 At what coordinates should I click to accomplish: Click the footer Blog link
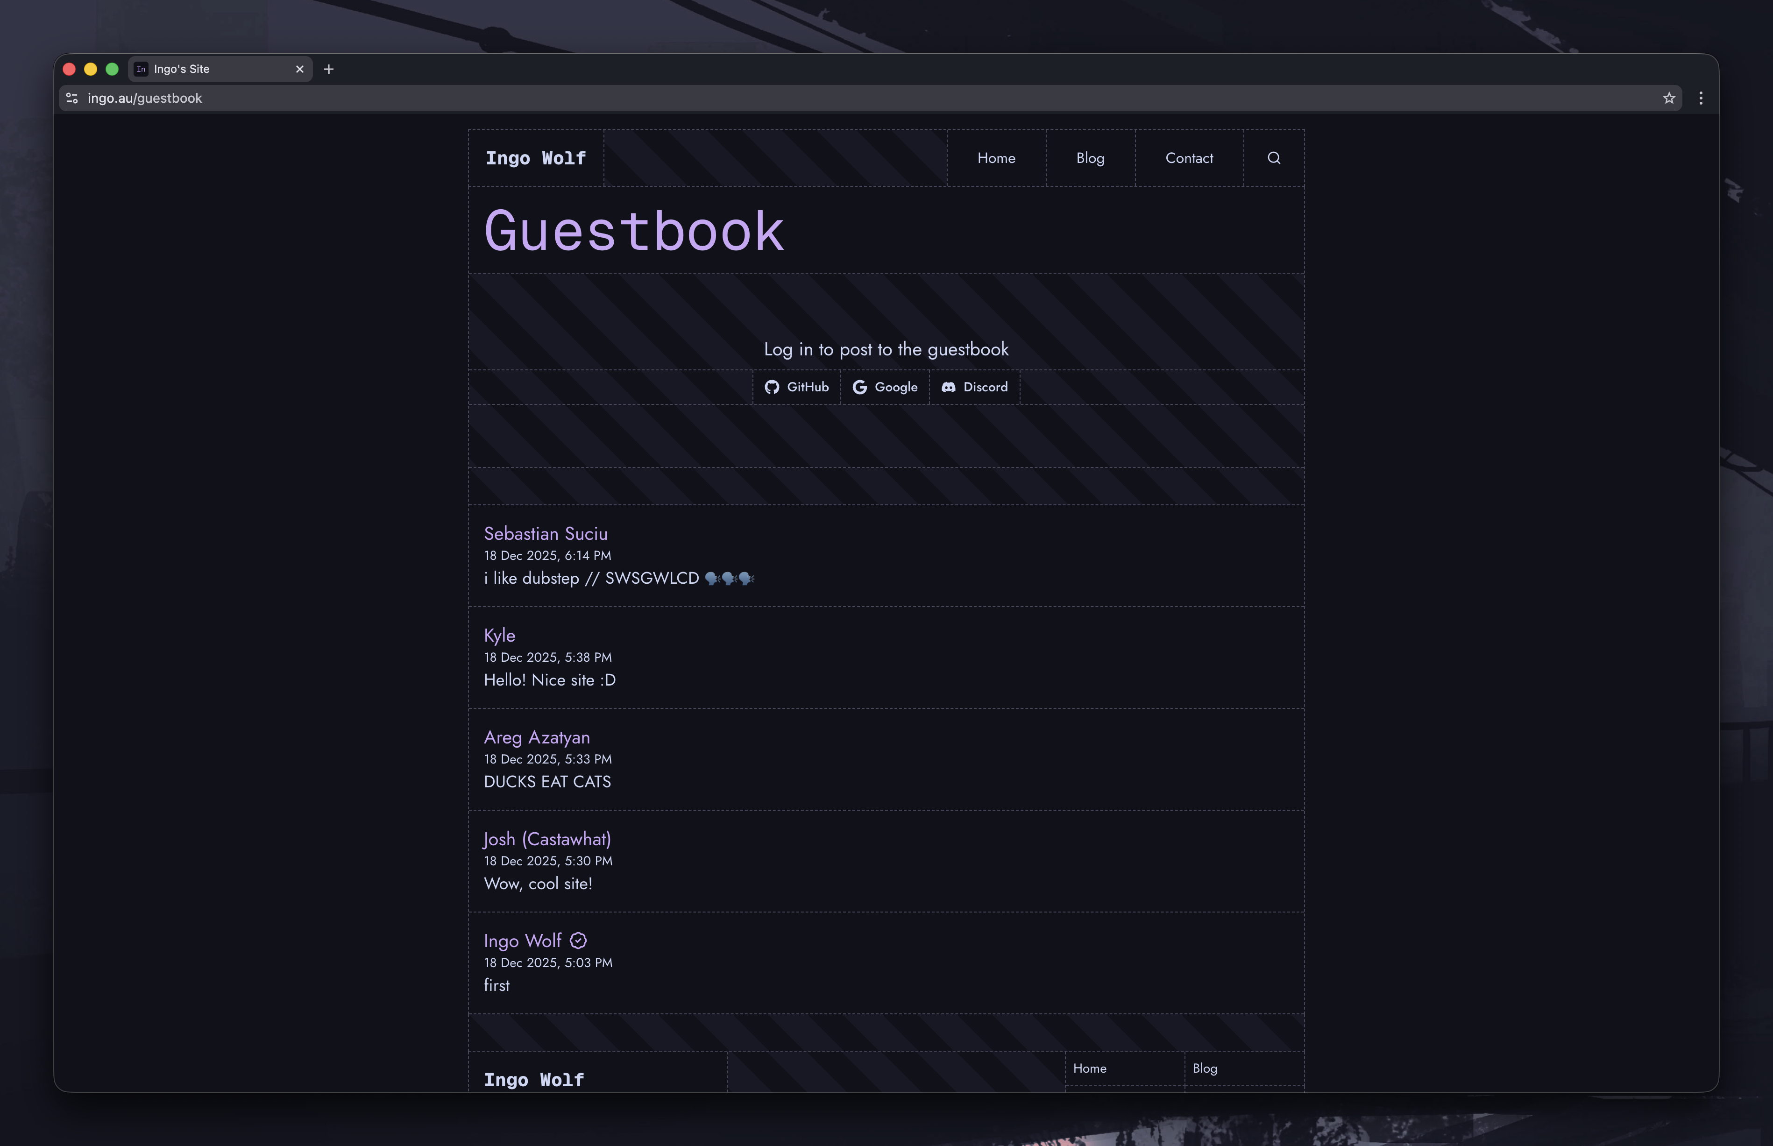1204,1068
